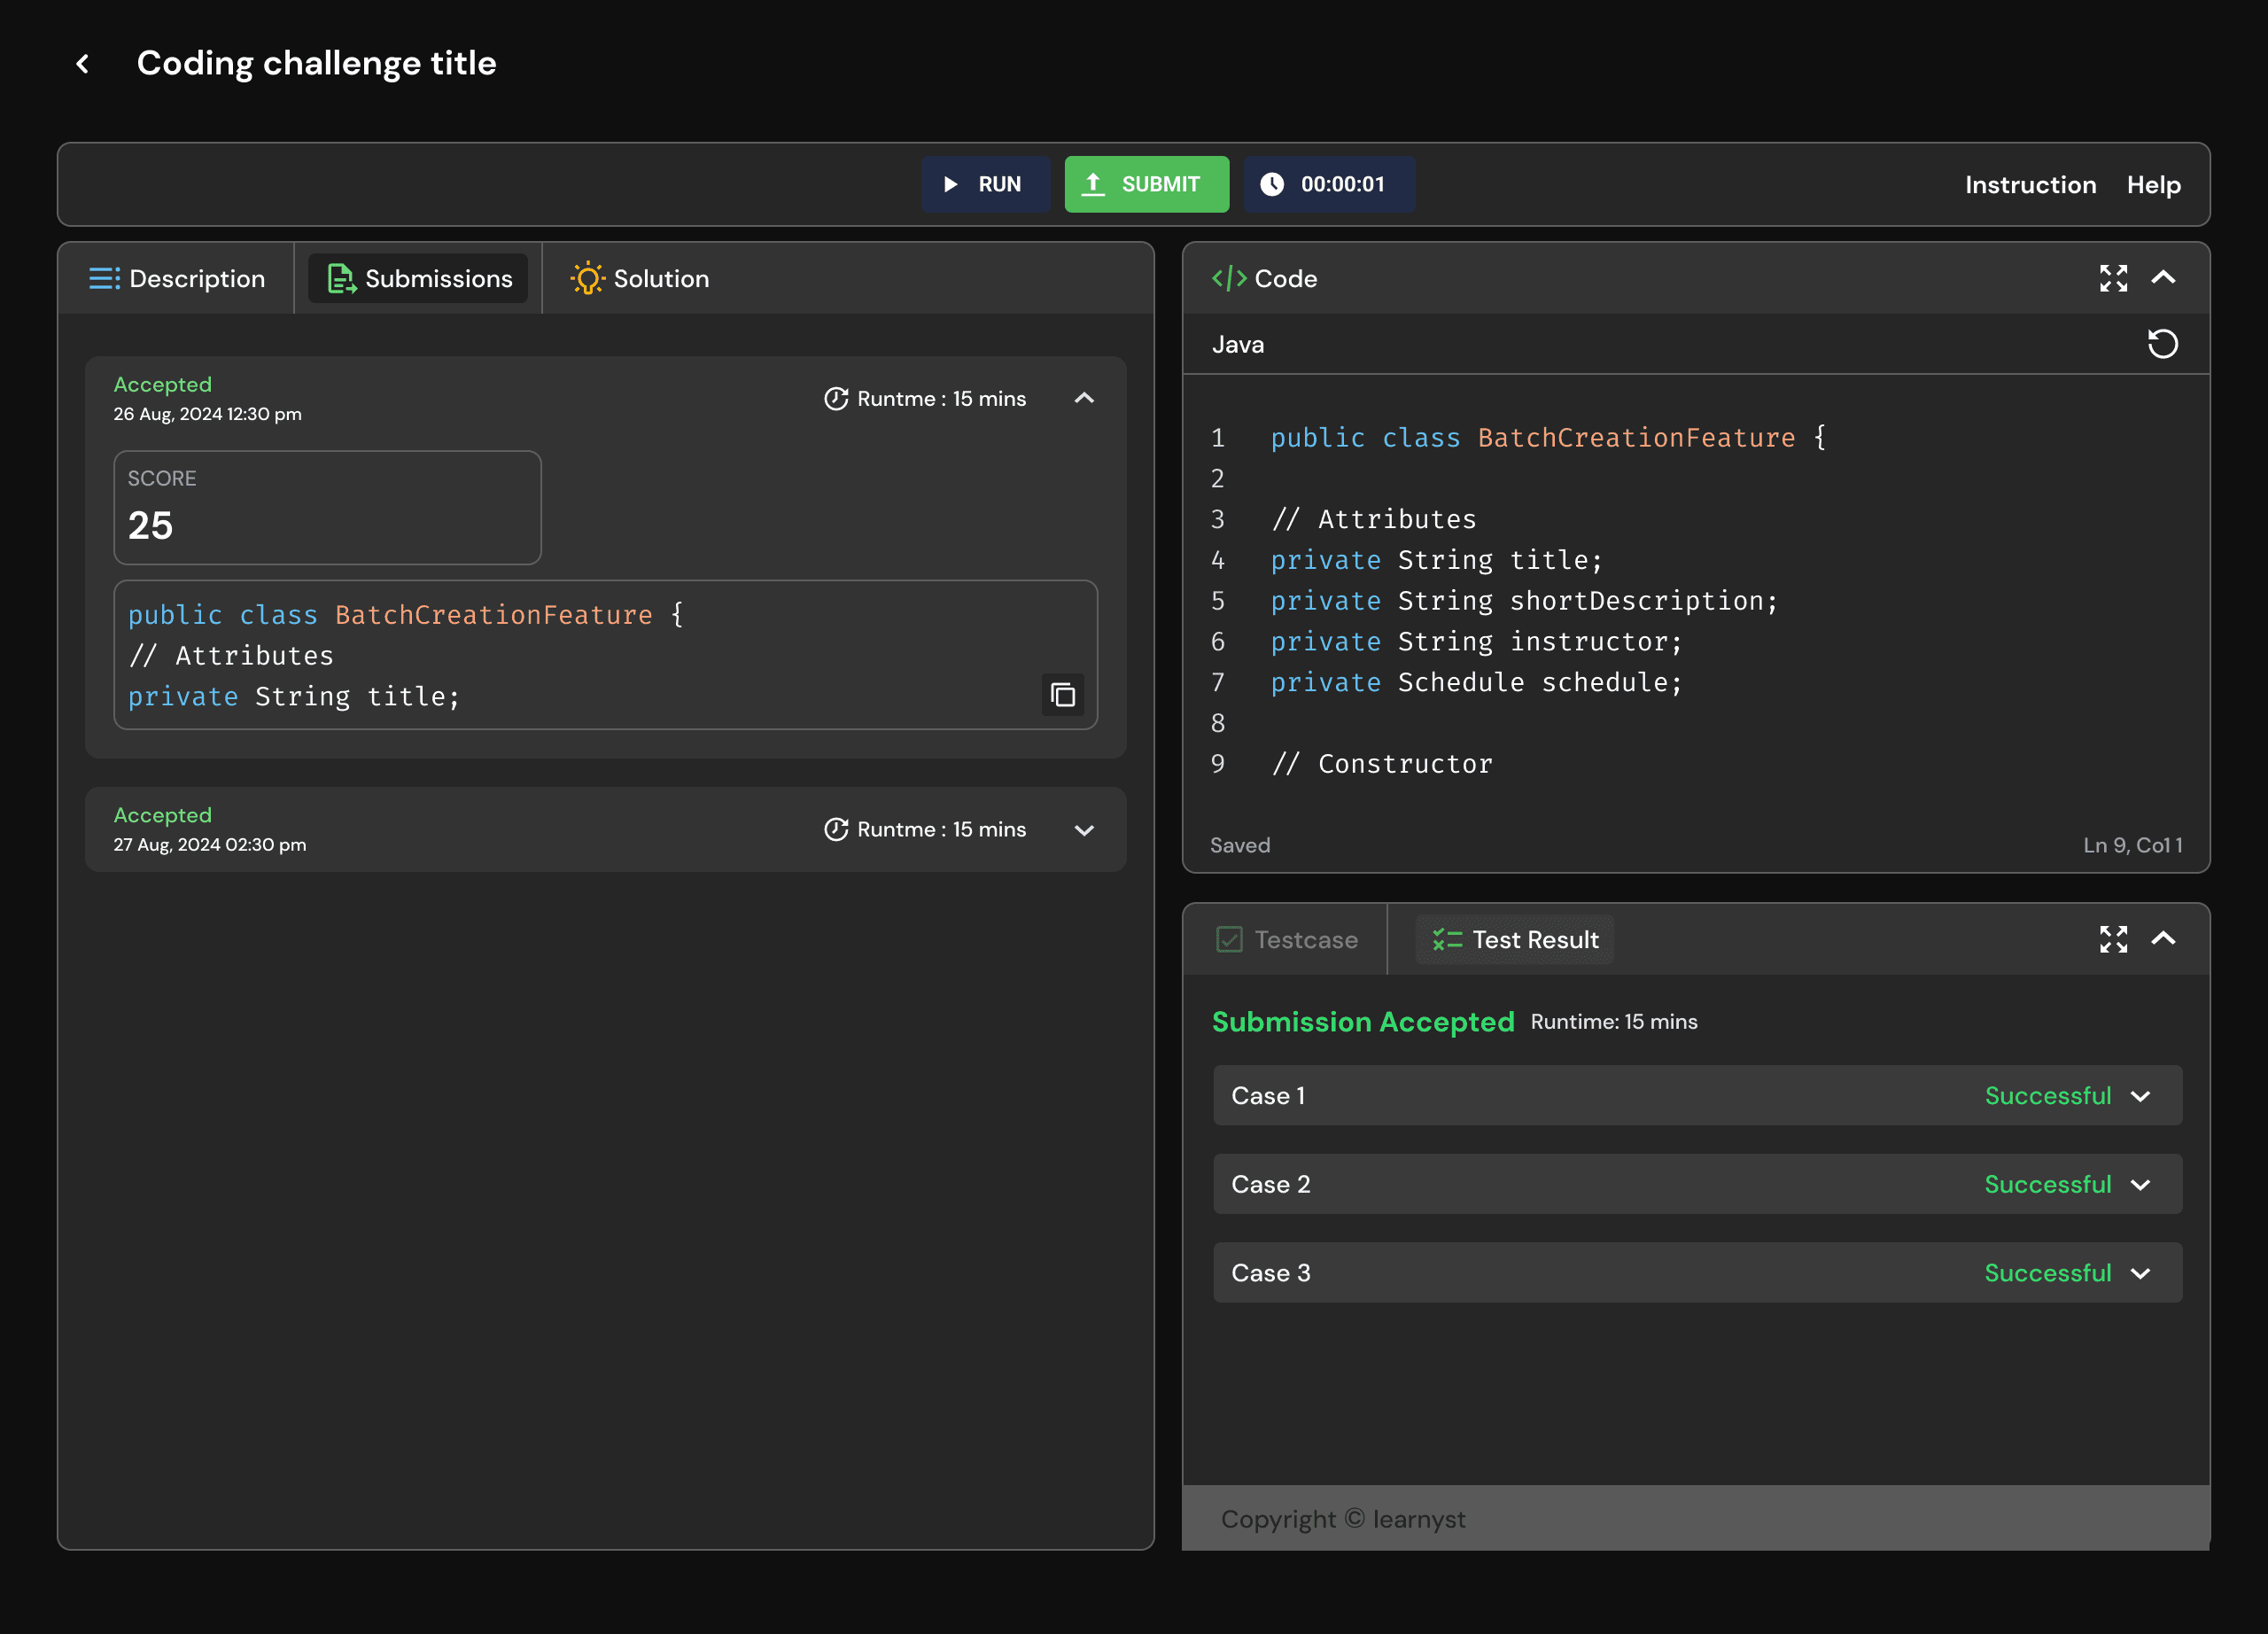Click the timer showing 00:00:01
Viewport: 2268px width, 1634px height.
click(x=1329, y=184)
